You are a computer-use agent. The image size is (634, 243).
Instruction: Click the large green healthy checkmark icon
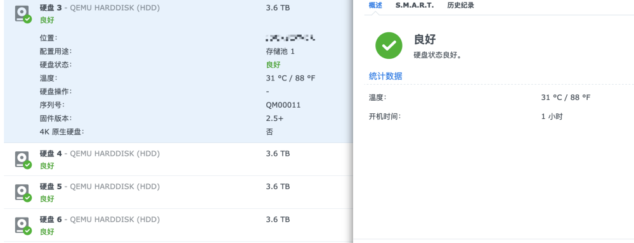point(389,46)
